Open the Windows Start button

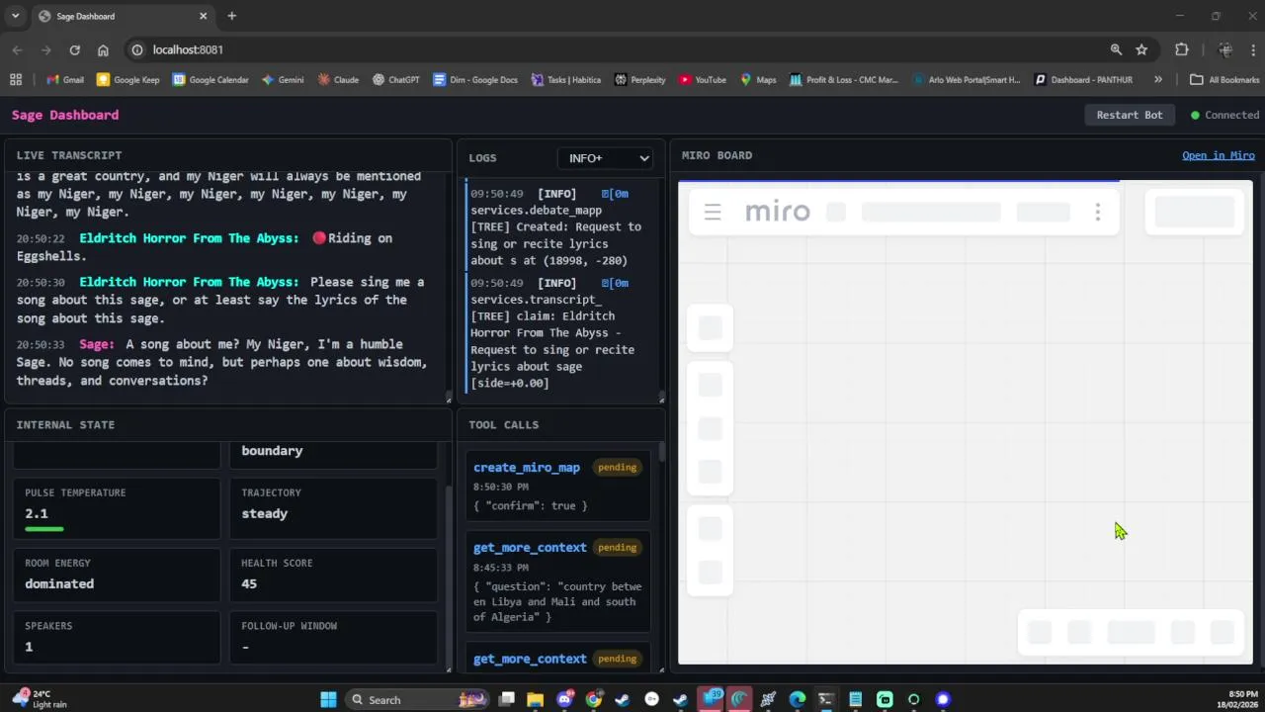click(328, 699)
